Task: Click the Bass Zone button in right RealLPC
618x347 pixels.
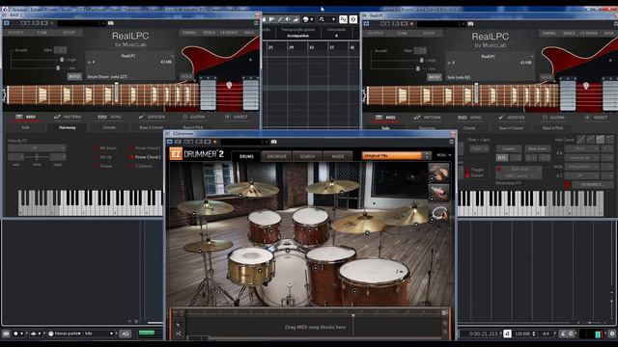Action: point(538,148)
